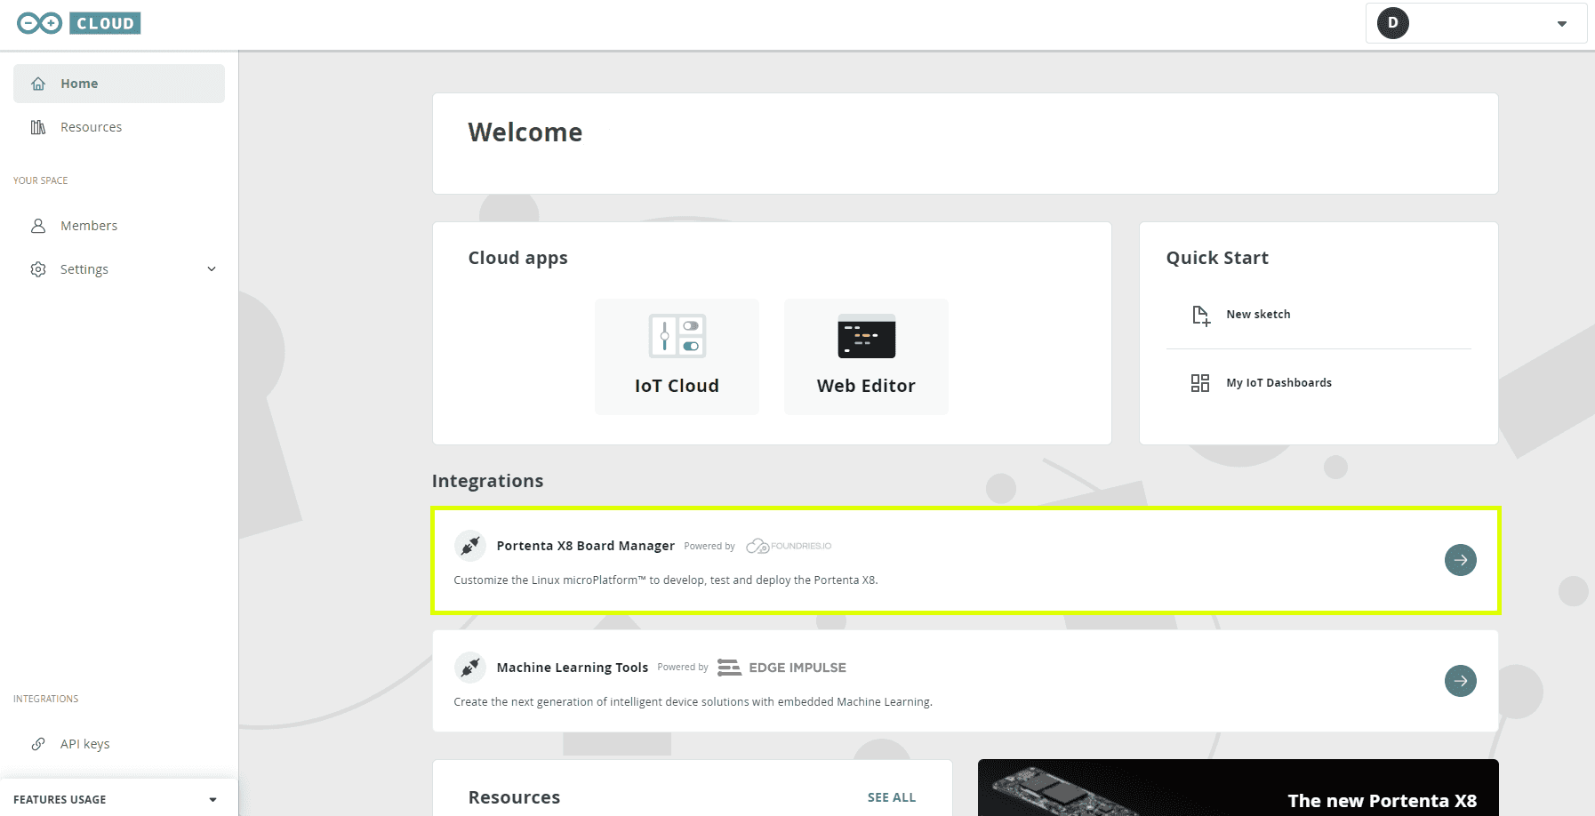
Task: Click the Arduino Cloud logo
Action: click(79, 23)
